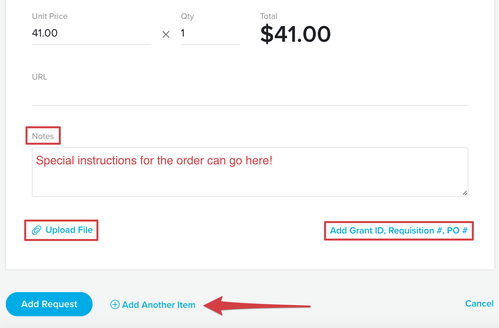Click the multiplication × symbol between price and quantity
The width and height of the screenshot is (499, 328).
(x=166, y=34)
